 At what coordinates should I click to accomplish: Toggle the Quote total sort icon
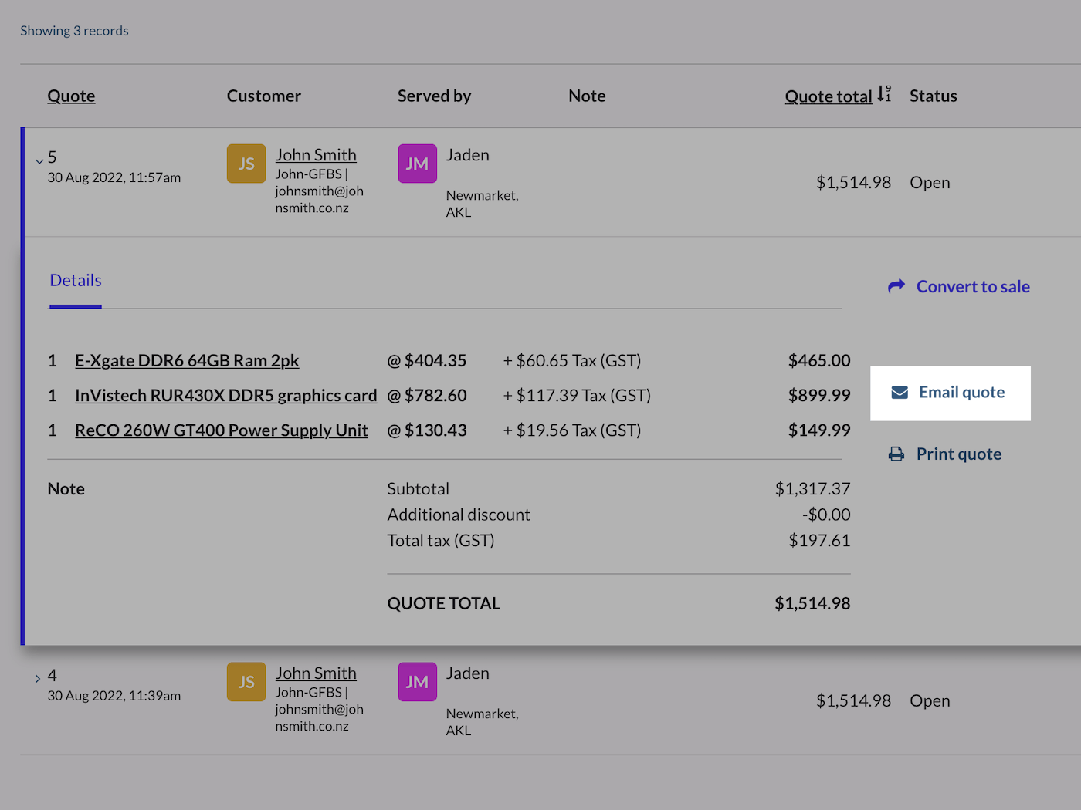(885, 94)
